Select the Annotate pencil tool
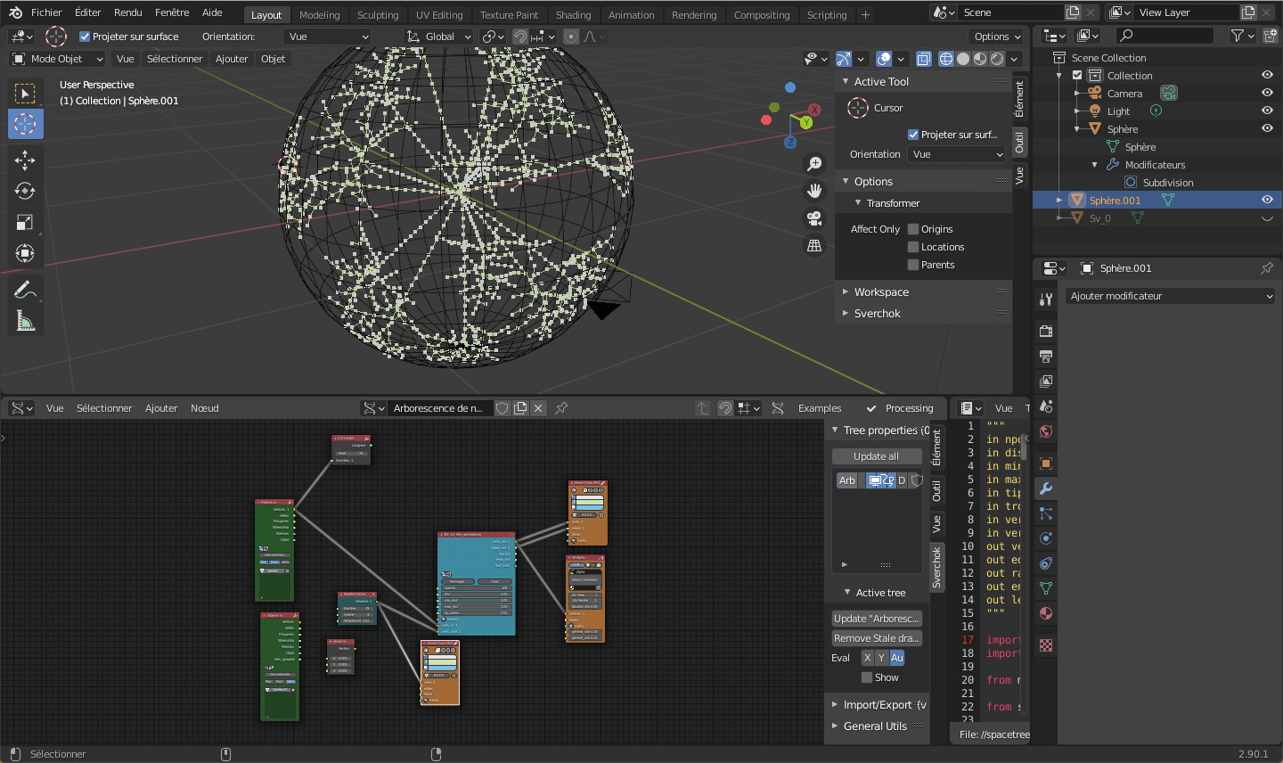 pyautogui.click(x=25, y=290)
